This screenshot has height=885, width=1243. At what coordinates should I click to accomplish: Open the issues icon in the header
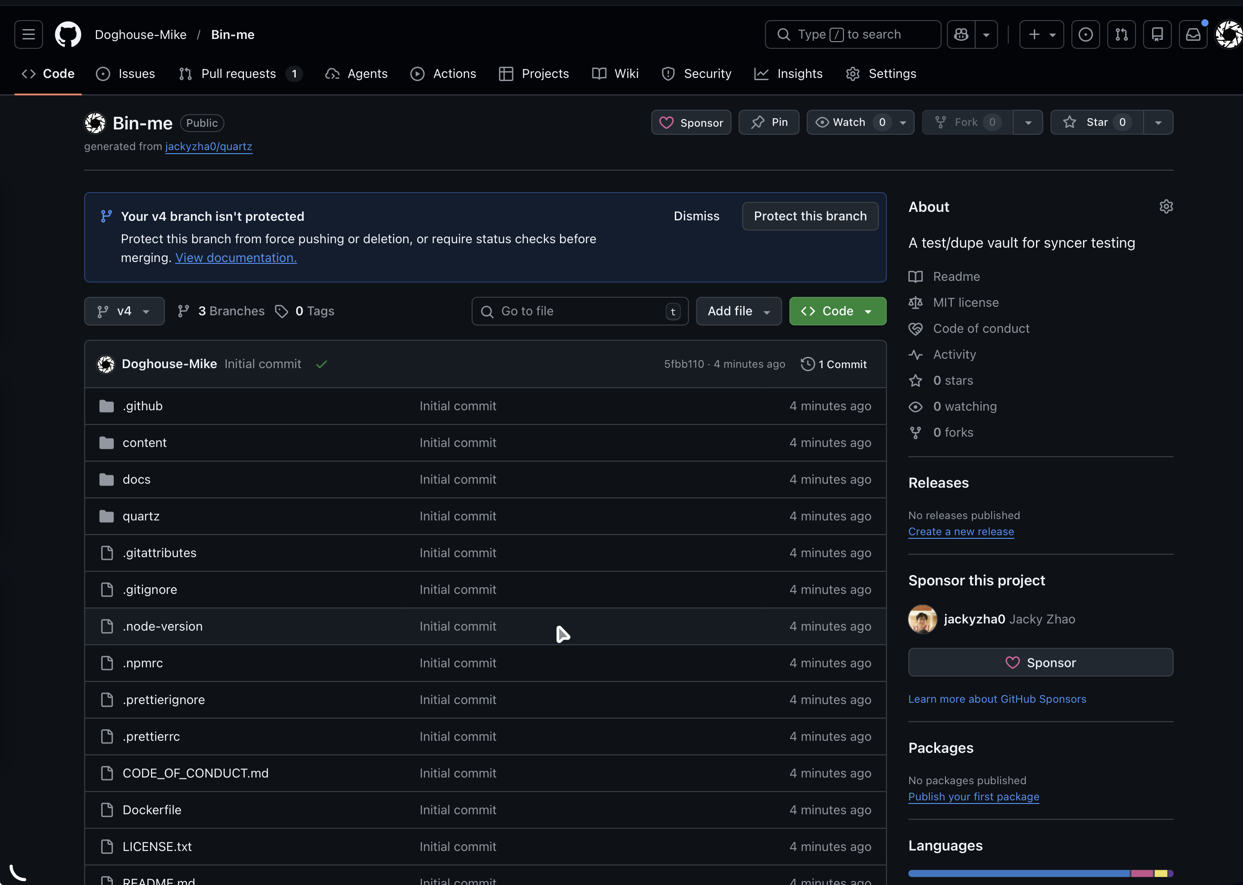(x=1085, y=34)
